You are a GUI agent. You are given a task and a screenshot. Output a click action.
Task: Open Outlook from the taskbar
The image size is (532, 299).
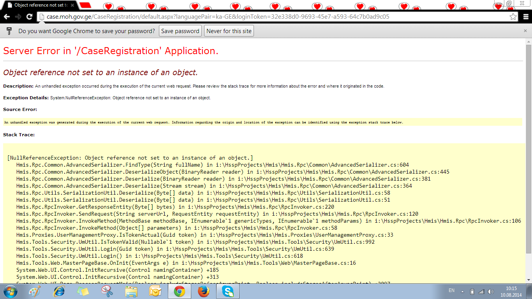(155, 291)
